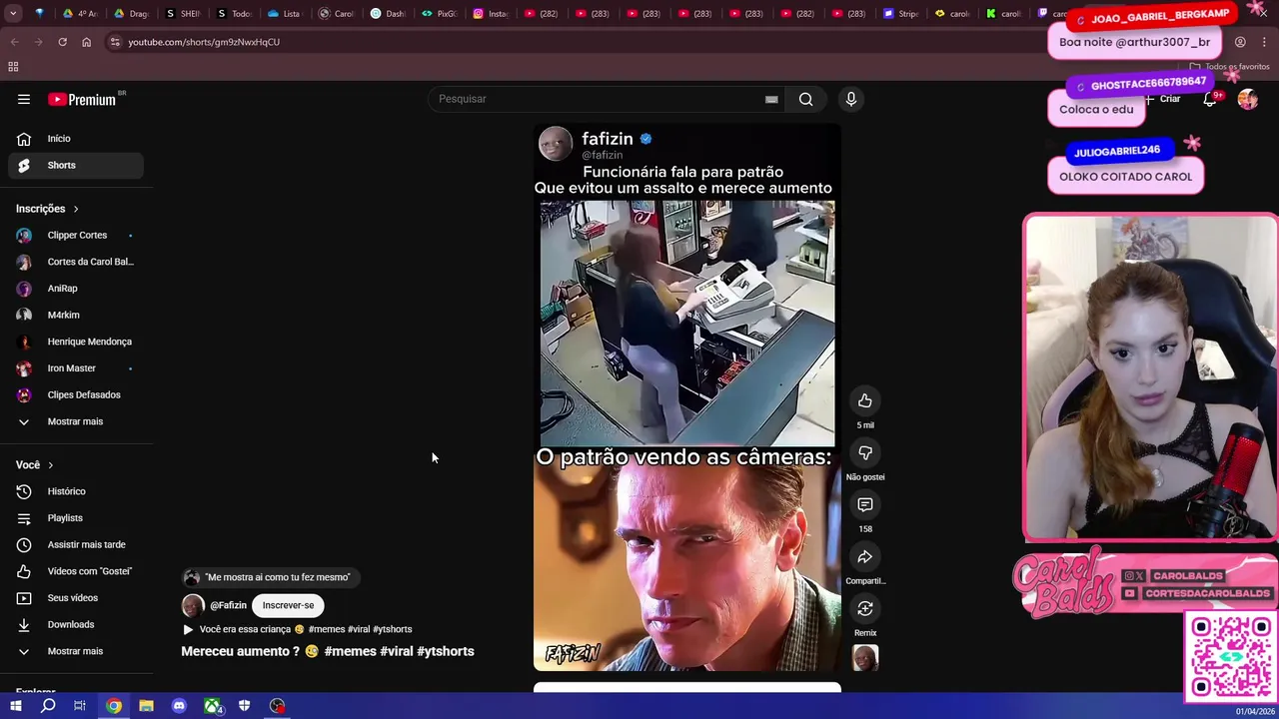Open Henrique Mendonça channel
Viewport: 1279px width, 719px height.
76,342
